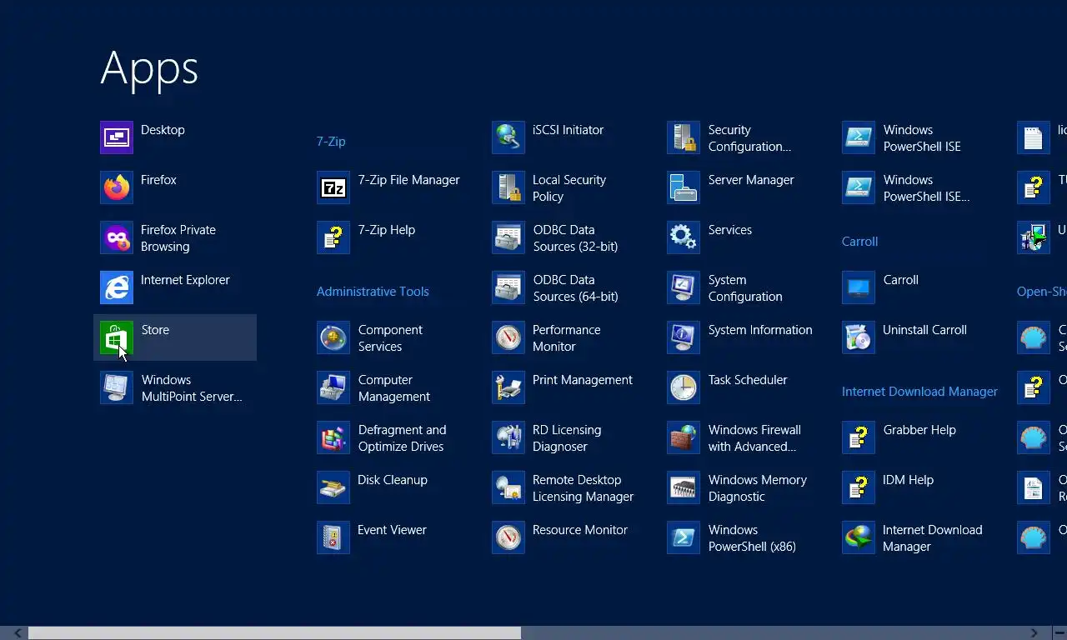The height and width of the screenshot is (640, 1067).
Task: Select the Carroll group header
Action: pos(859,242)
